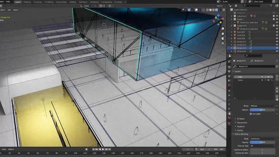This screenshot has width=279, height=157.
Task: Expand Point.009 in outliner
Action: [x=231, y=38]
